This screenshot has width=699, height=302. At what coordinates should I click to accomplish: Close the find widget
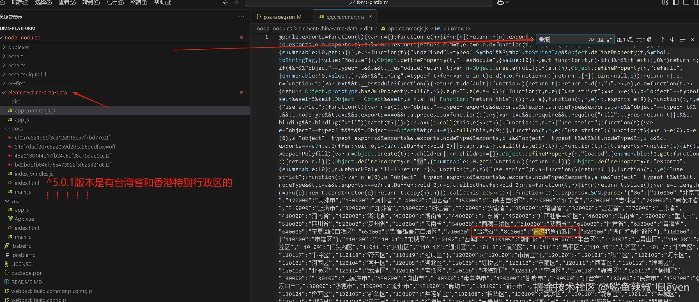(x=692, y=39)
